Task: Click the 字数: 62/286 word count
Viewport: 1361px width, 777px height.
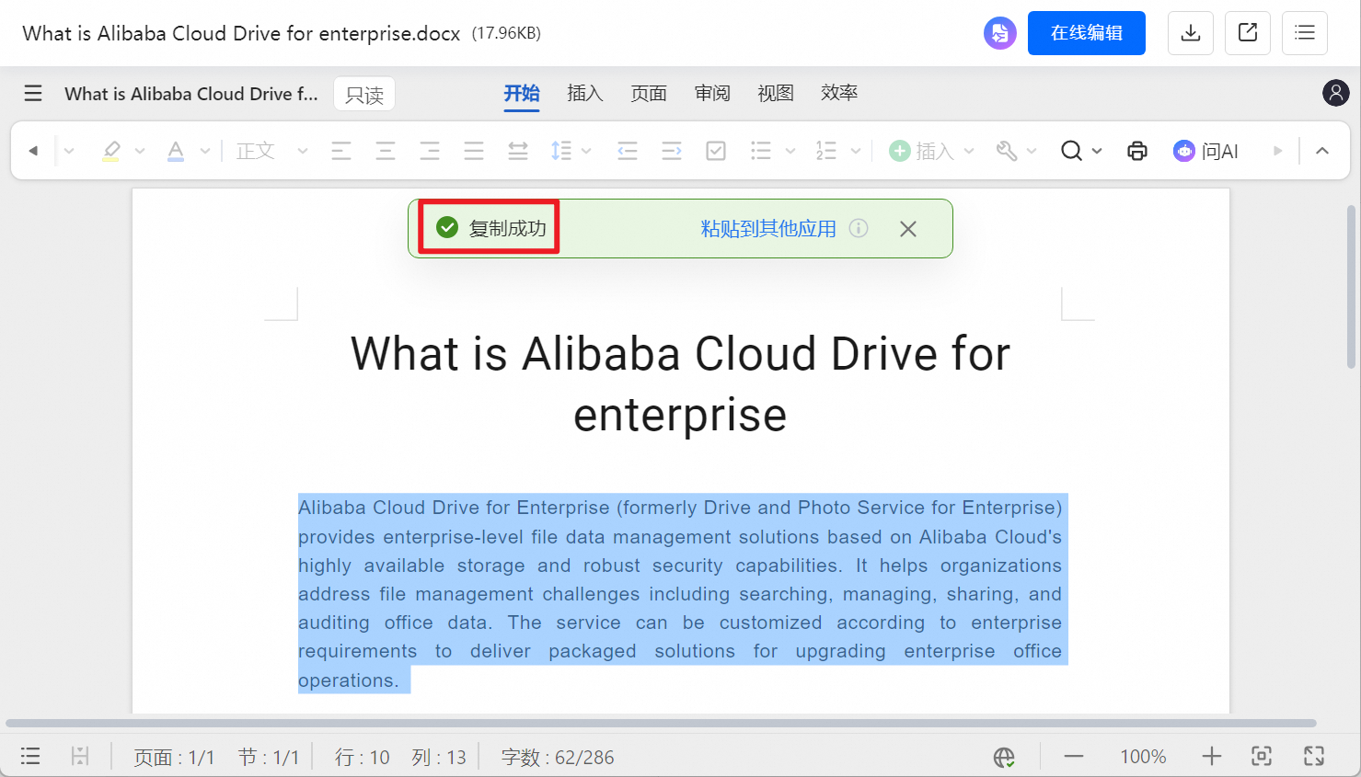Action: click(x=558, y=757)
